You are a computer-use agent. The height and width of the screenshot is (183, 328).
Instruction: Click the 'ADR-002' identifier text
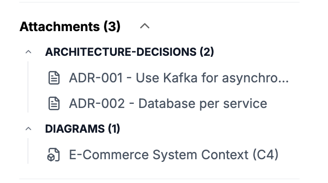[96, 103]
